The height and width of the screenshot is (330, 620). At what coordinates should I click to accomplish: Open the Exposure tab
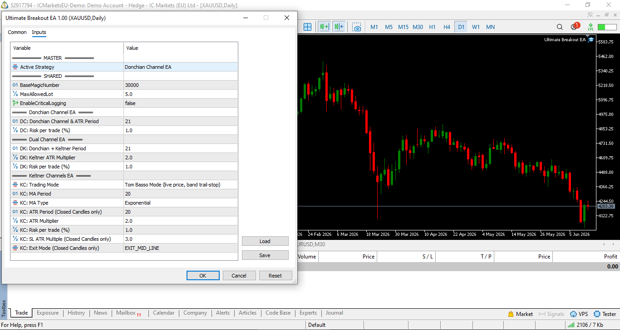(x=48, y=313)
